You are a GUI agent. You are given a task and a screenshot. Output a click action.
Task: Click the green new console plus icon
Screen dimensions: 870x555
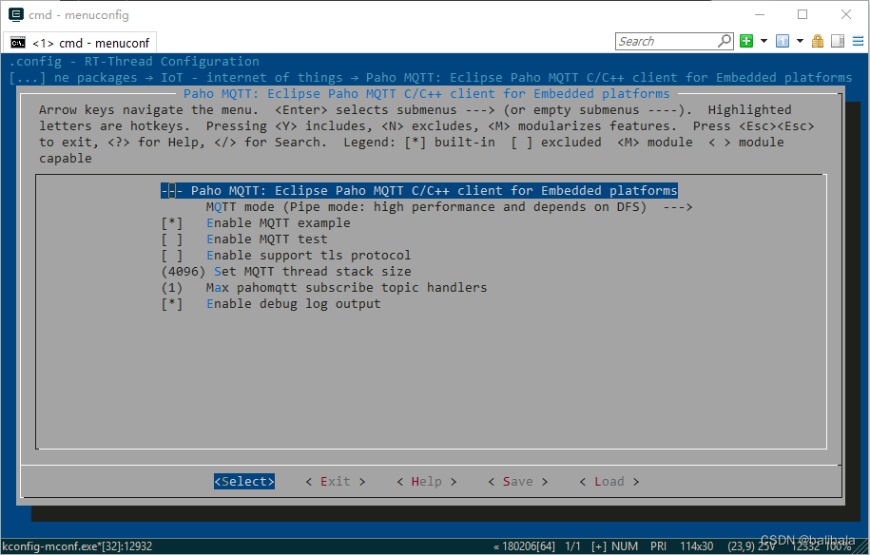[x=746, y=41]
